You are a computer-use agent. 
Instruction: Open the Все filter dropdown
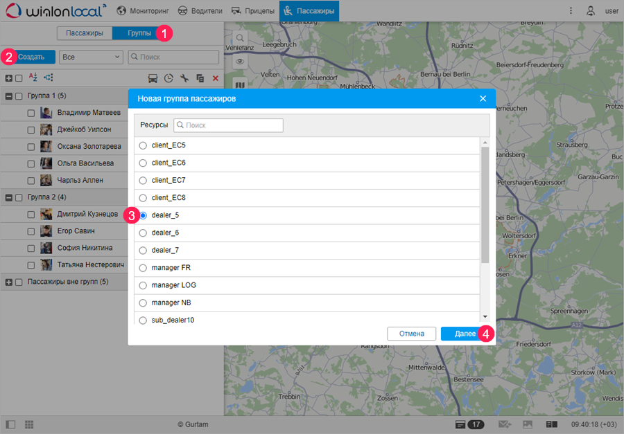[x=91, y=57]
